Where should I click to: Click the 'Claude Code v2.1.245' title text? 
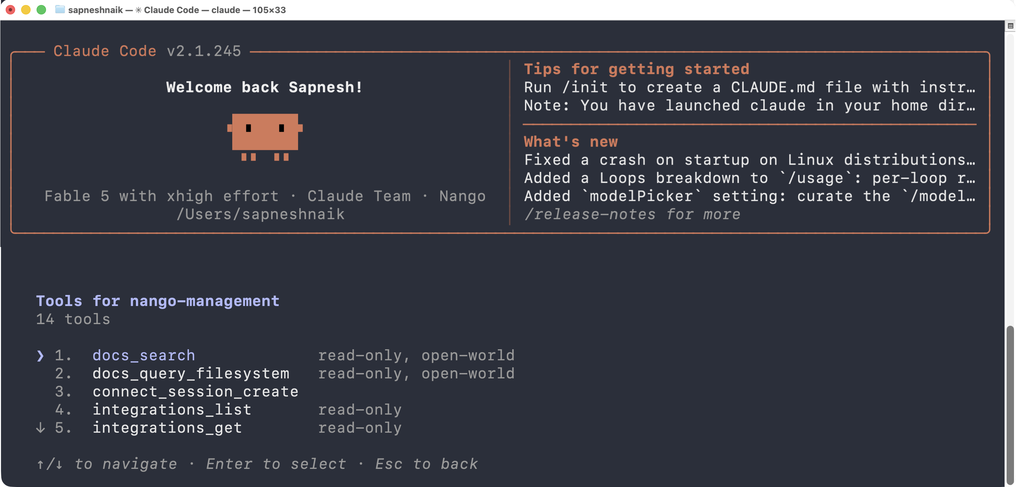click(147, 51)
